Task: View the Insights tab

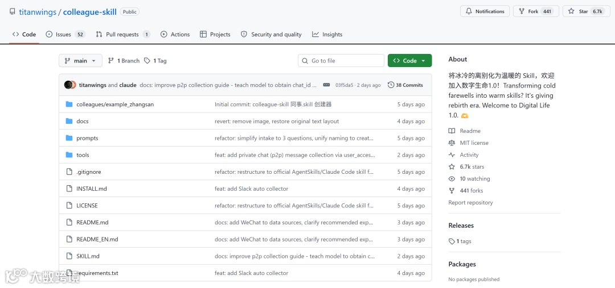Action: coord(327,35)
